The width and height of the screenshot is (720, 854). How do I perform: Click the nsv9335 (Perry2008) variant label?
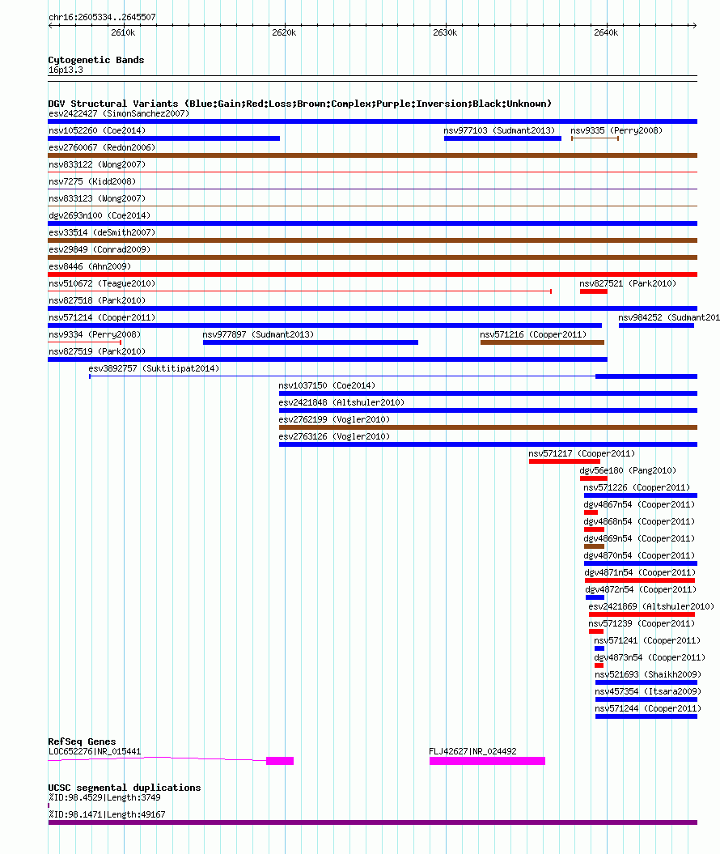[616, 130]
